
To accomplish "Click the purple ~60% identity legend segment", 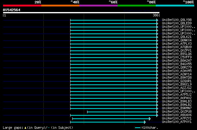I will [x=98, y=6].
